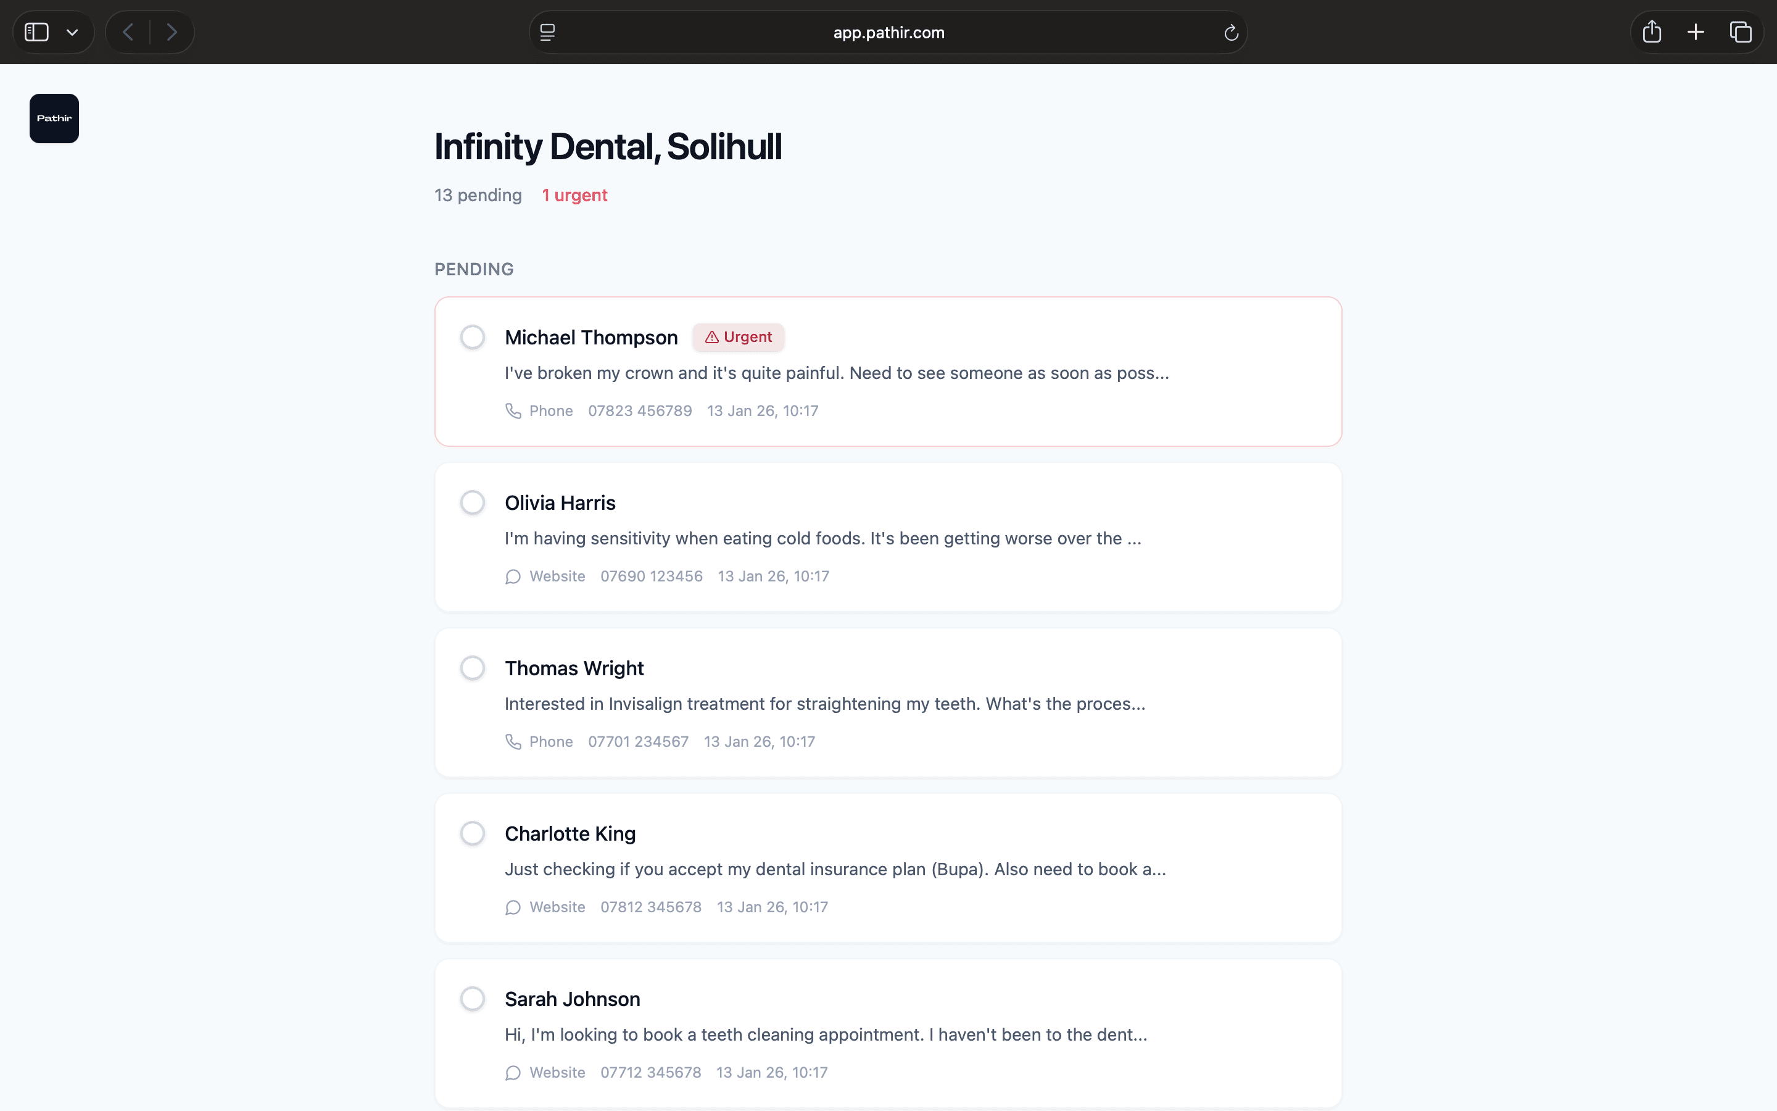Open Sarah Johnson's teeth cleaning enquiry

tap(824, 1034)
